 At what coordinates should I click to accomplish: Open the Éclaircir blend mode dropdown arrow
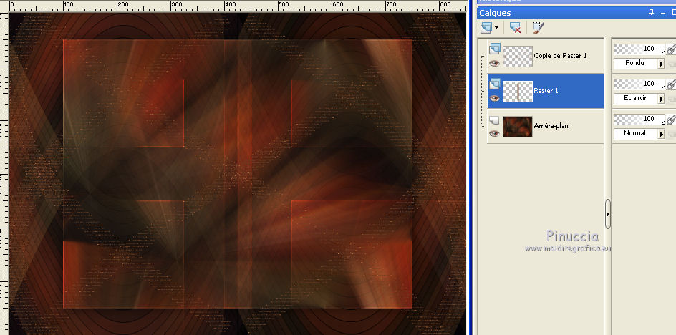661,99
